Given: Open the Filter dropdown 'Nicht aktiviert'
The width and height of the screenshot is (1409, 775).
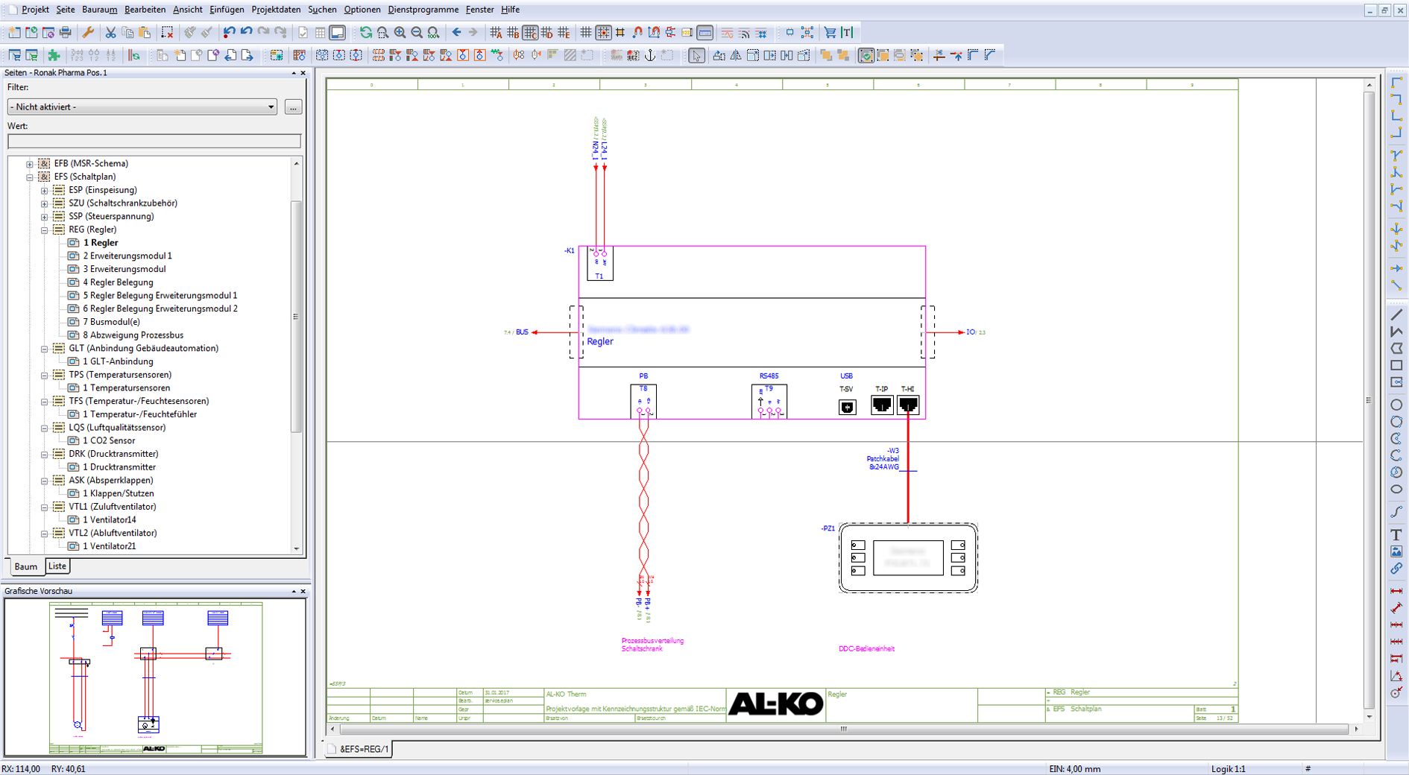Looking at the screenshot, I should 142,107.
